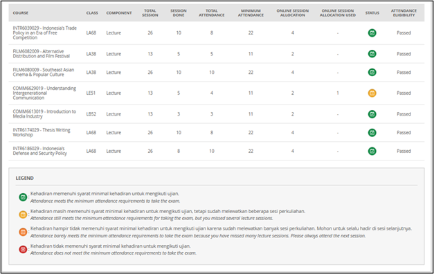Click class LB52 in Media Industry row
Screen dimensions: 434x274
91,114
